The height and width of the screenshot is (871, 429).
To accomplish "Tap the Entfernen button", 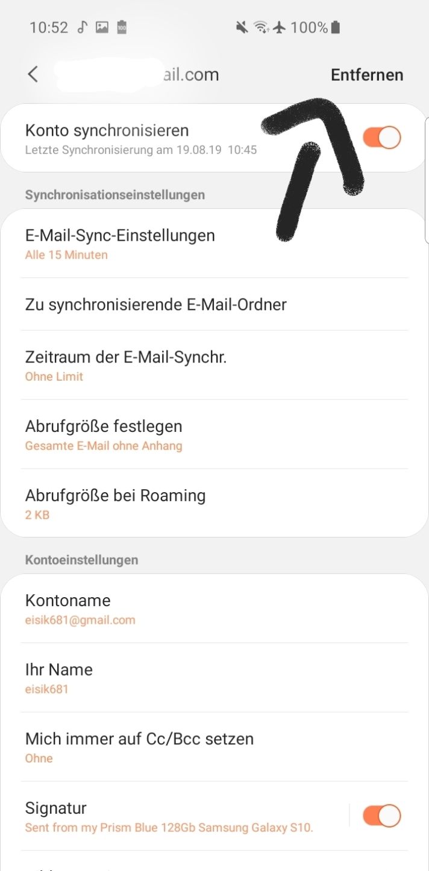I will click(x=367, y=75).
